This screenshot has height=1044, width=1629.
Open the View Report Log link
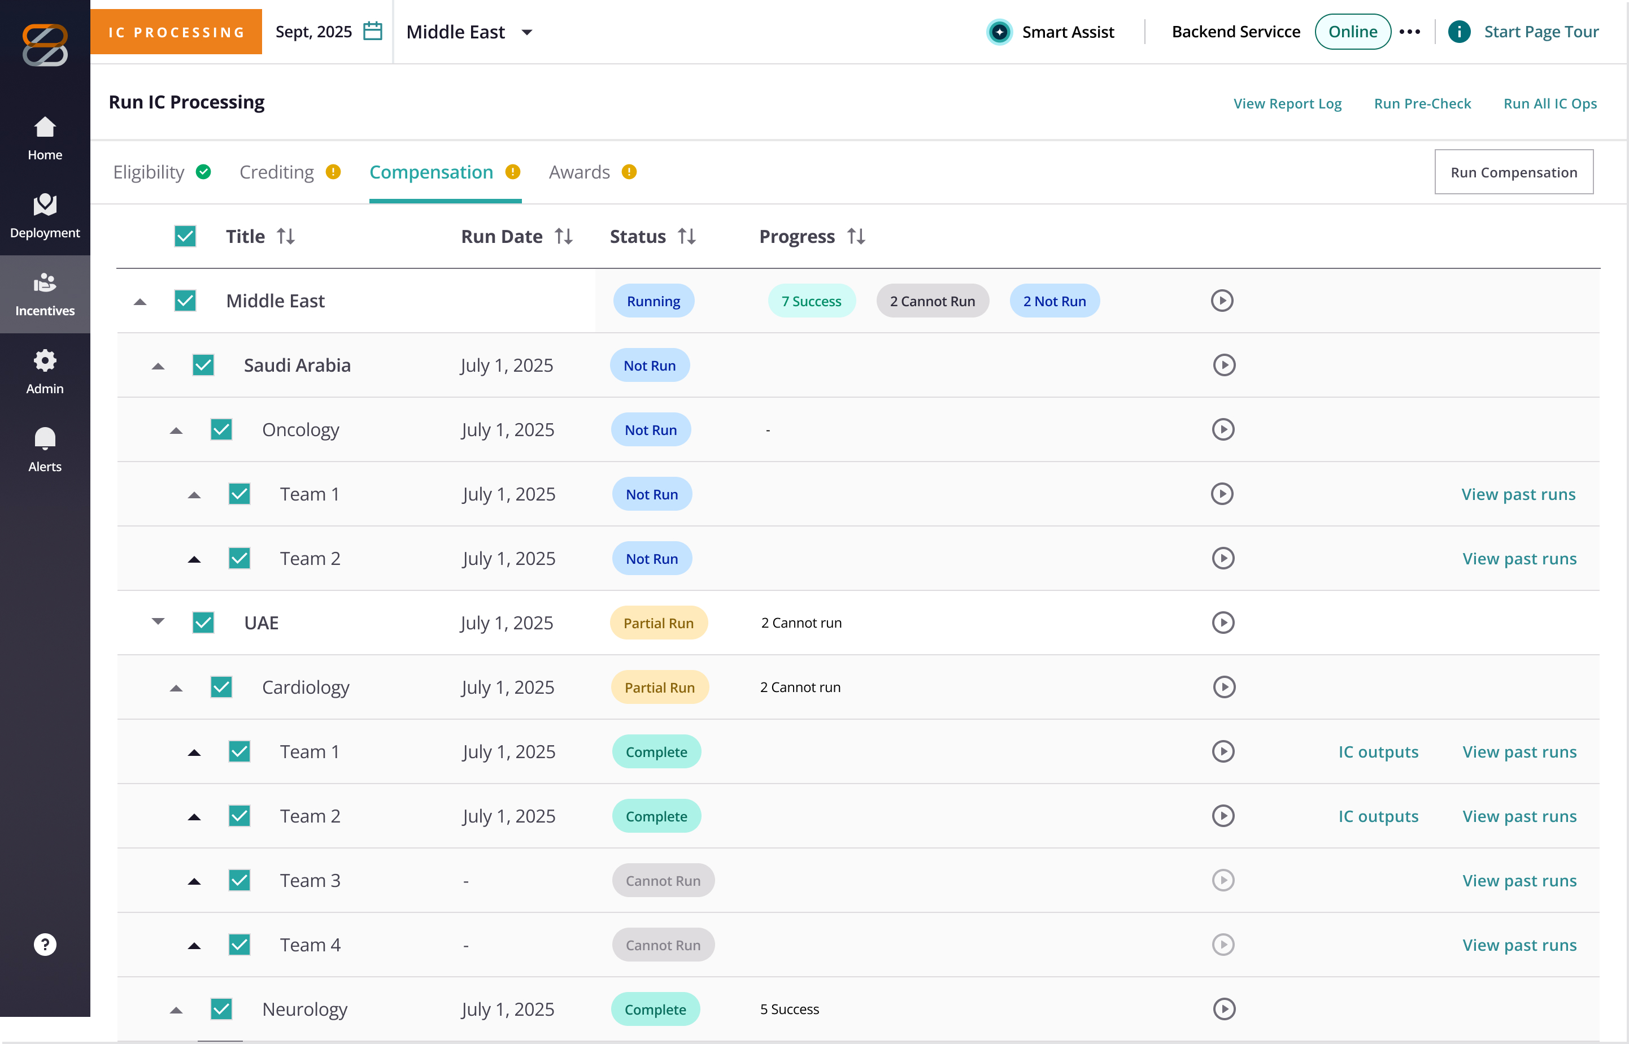click(1287, 104)
